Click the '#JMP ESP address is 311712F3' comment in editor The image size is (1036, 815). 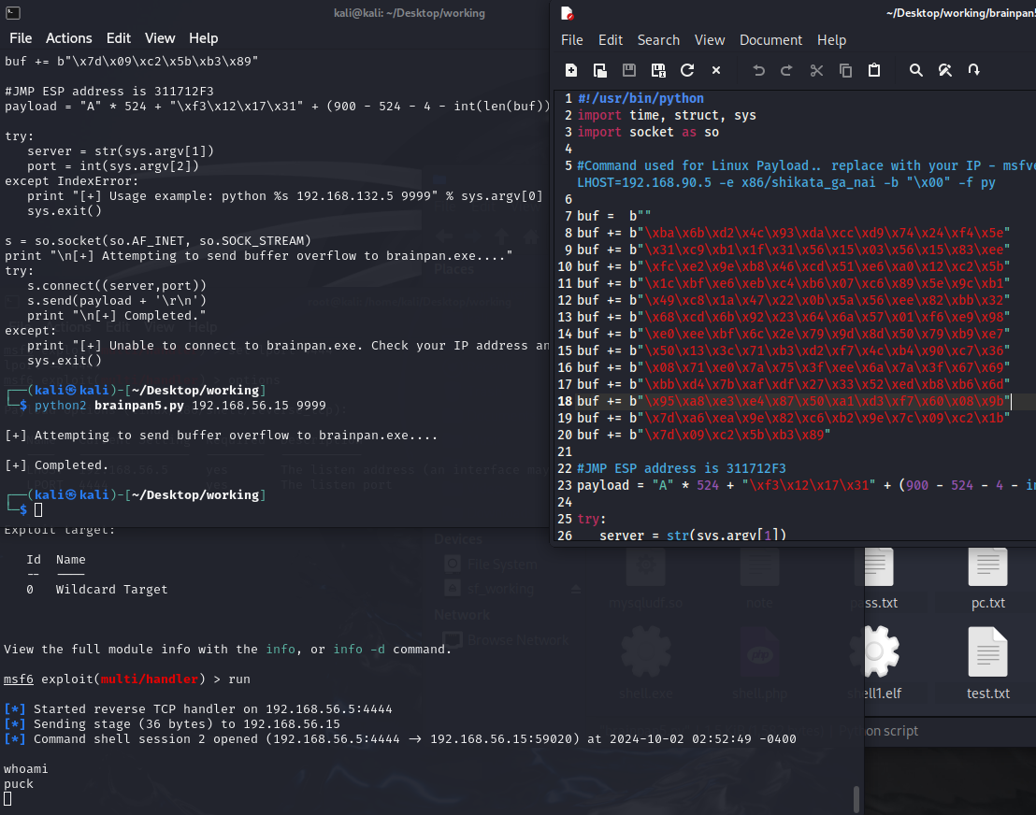682,468
